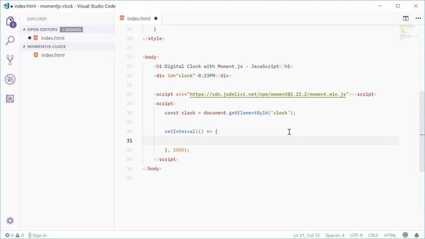Screen dimensions: 425x239
Task: Select index.html under Open Editors
Action: [x=52, y=38]
